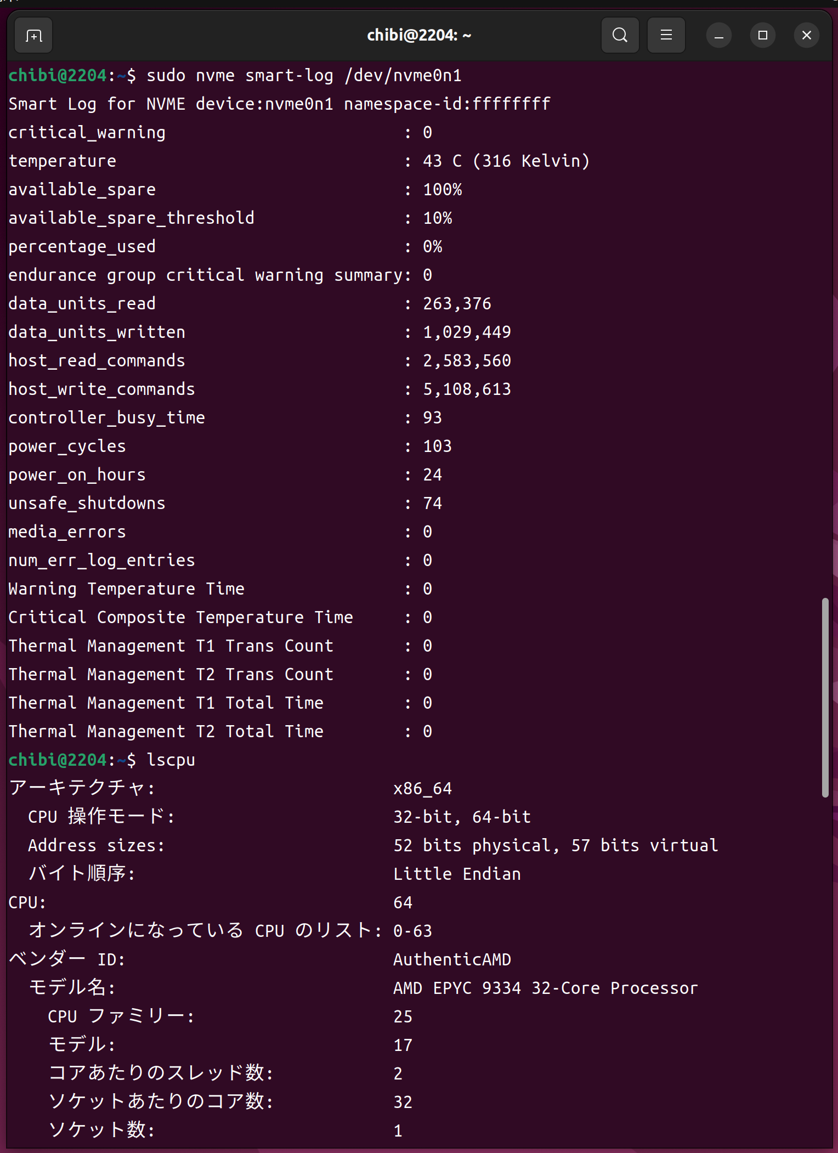
Task: Close the terminal window
Action: click(x=806, y=36)
